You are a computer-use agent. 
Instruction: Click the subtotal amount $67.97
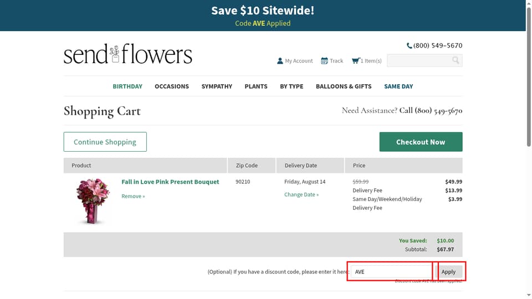pyautogui.click(x=445, y=249)
